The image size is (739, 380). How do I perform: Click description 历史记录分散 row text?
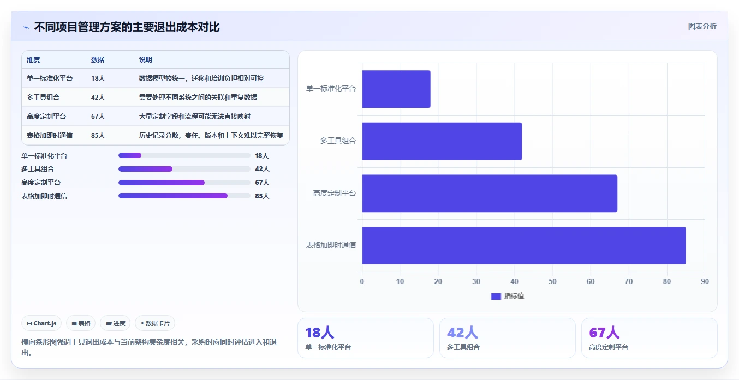211,136
